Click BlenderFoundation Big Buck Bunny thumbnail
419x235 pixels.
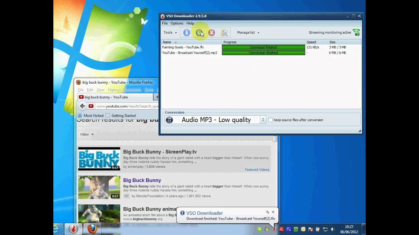[x=99, y=187]
